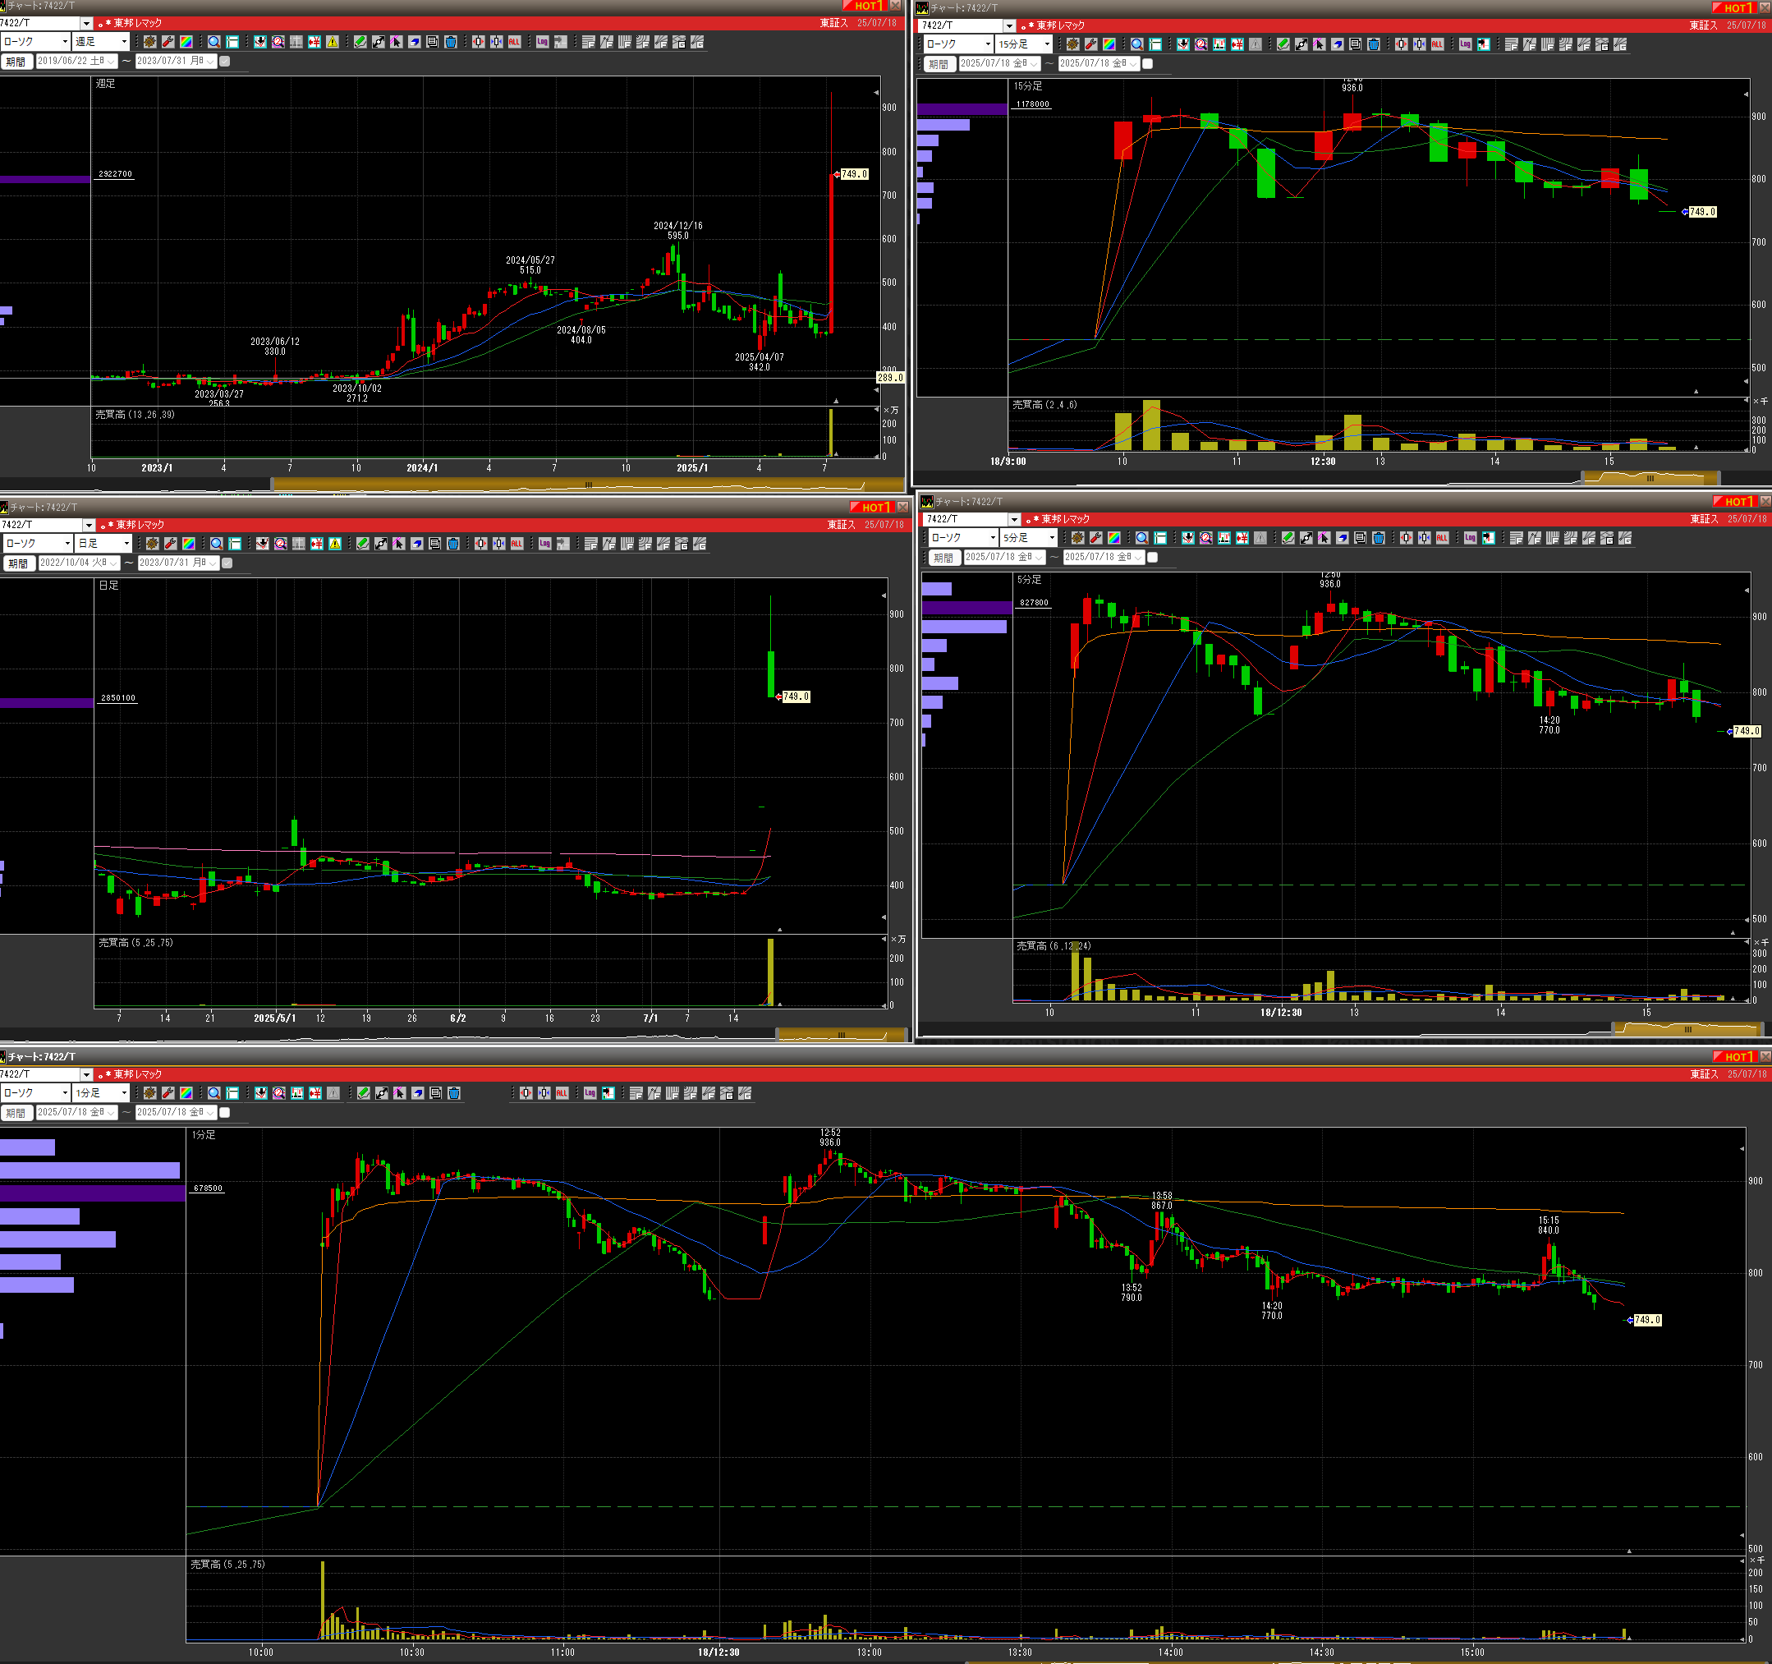The height and width of the screenshot is (1664, 1772).
Task: Click the 期間 button in the weekly chart
Action: (x=17, y=62)
